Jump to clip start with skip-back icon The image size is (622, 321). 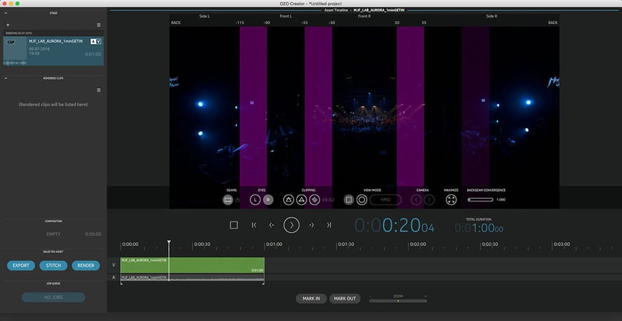[254, 225]
